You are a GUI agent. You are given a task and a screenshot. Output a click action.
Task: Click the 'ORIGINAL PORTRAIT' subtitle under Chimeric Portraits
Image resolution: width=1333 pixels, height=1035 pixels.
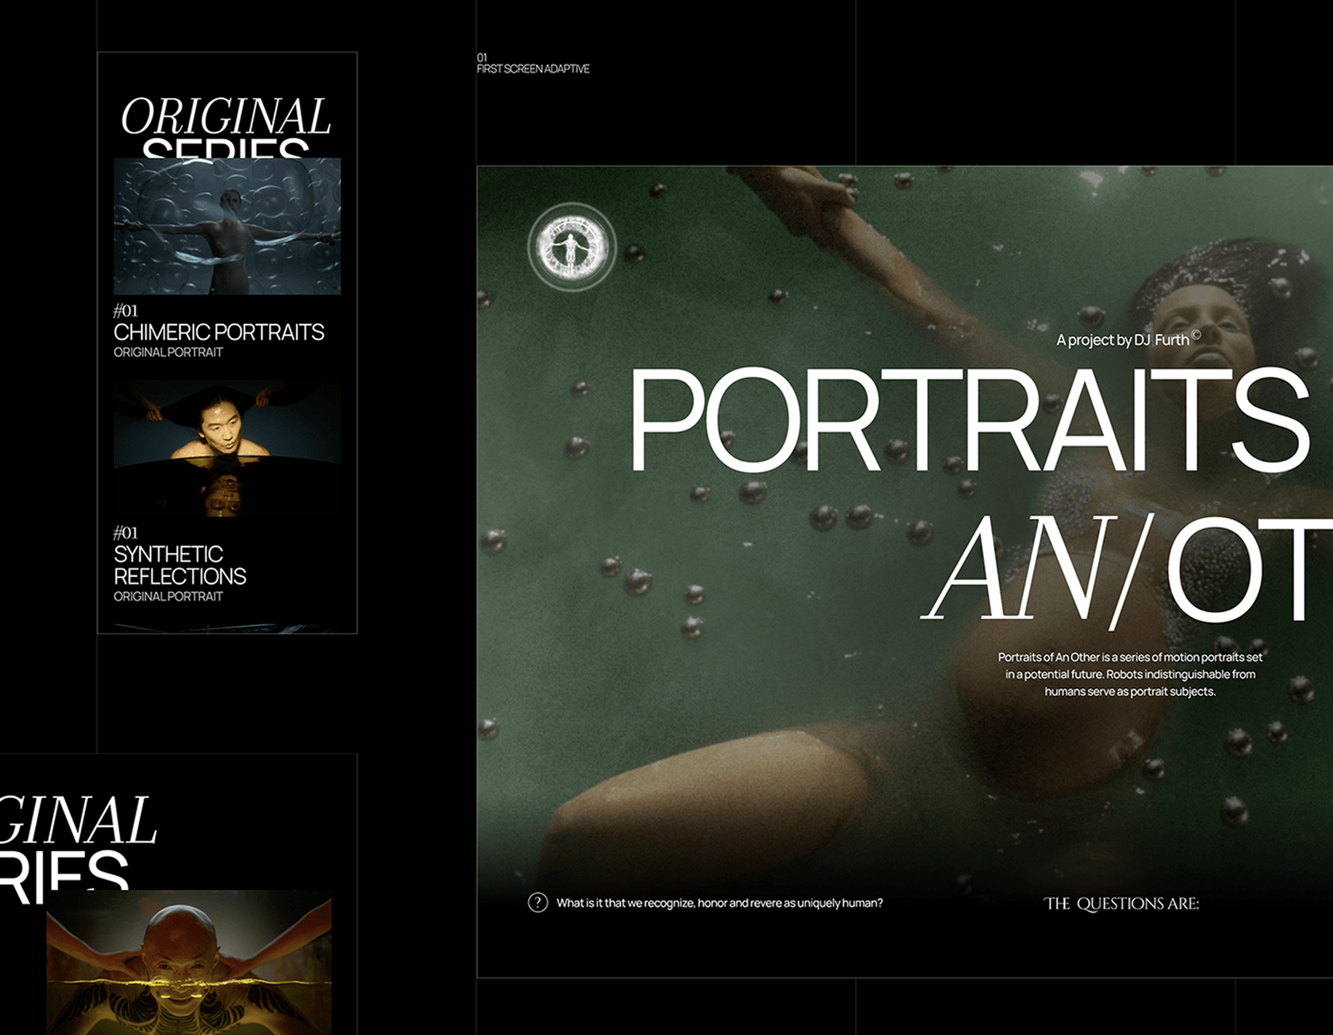[x=167, y=352]
